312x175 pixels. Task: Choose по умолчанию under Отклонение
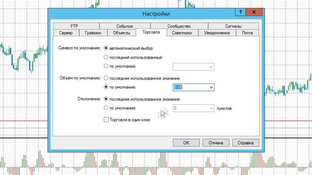[106, 108]
